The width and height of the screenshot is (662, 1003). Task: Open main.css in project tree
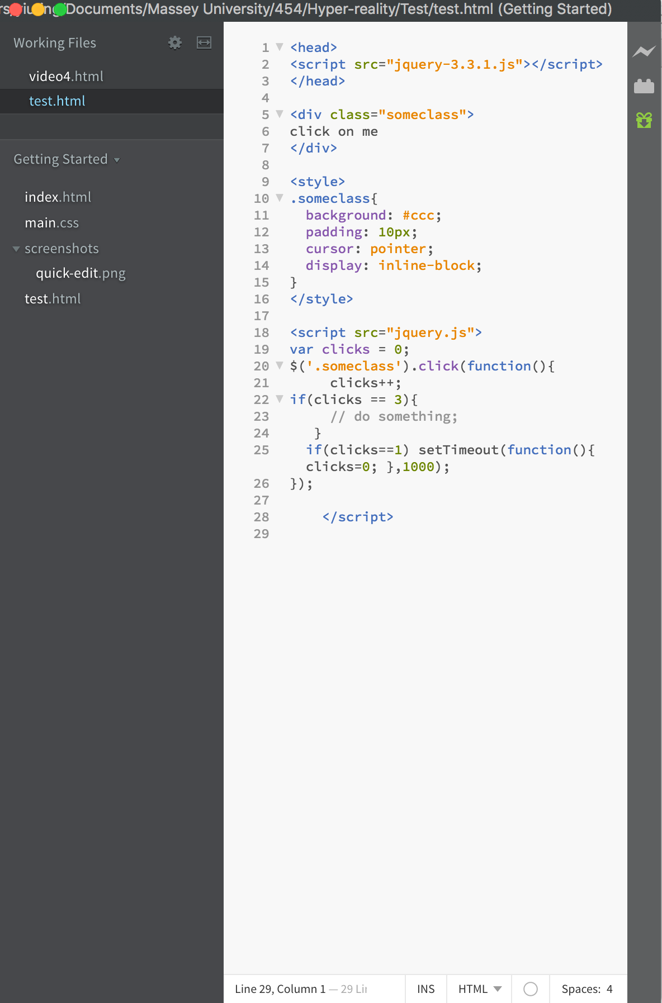[x=51, y=223]
